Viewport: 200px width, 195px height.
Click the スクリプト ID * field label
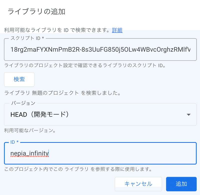coord(27,38)
